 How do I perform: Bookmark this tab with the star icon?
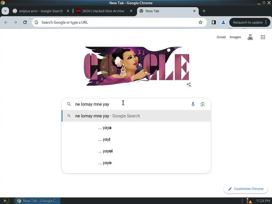pyautogui.click(x=201, y=22)
